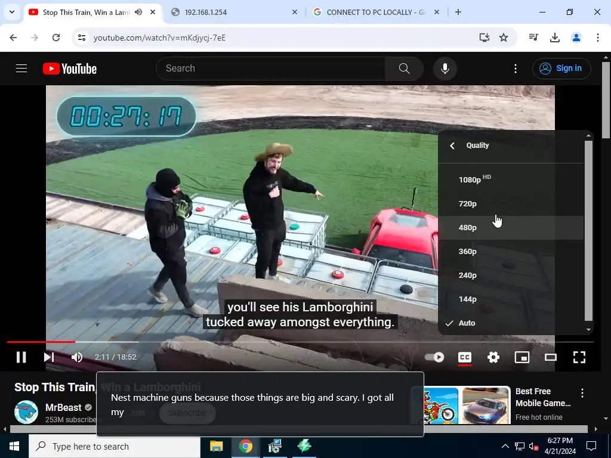Open Best Free Mobile Game ad
Image resolution: width=611 pixels, height=458 pixels.
point(543,397)
